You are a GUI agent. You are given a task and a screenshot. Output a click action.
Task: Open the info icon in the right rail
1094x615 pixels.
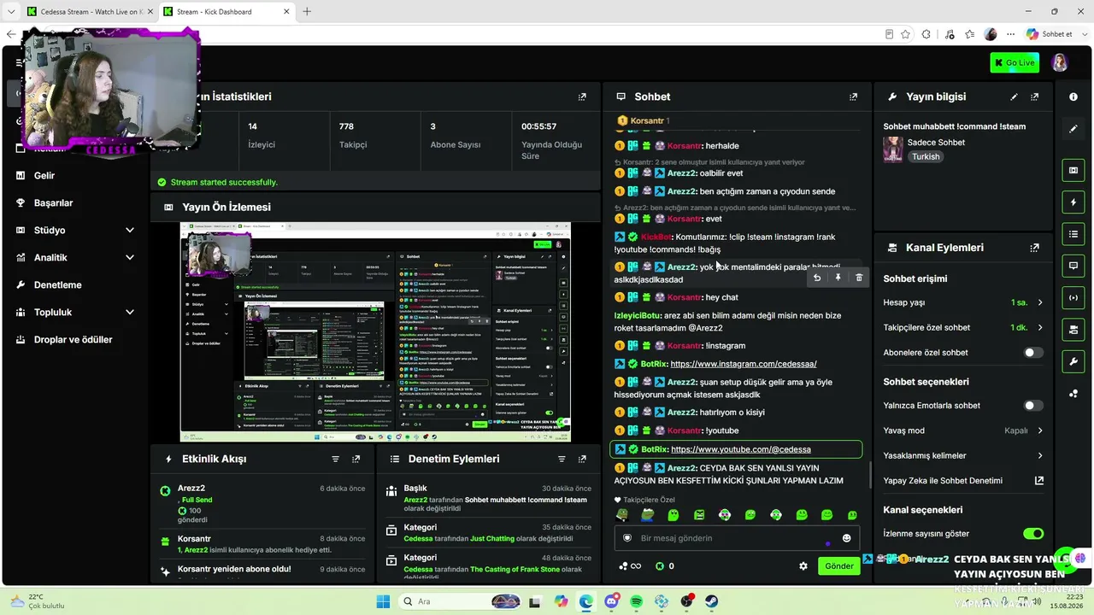click(x=1073, y=97)
